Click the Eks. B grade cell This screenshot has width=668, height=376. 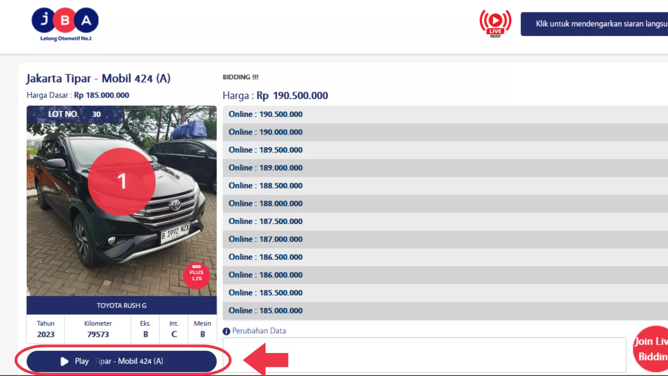coord(145,329)
